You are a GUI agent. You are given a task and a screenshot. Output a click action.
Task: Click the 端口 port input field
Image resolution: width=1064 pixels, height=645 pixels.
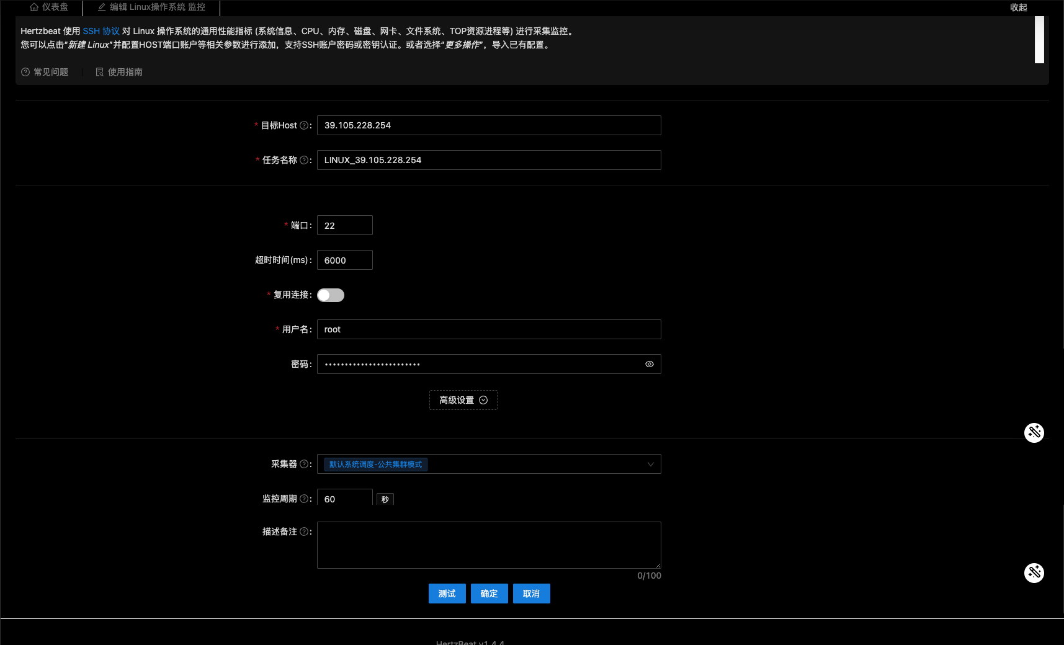coord(345,225)
